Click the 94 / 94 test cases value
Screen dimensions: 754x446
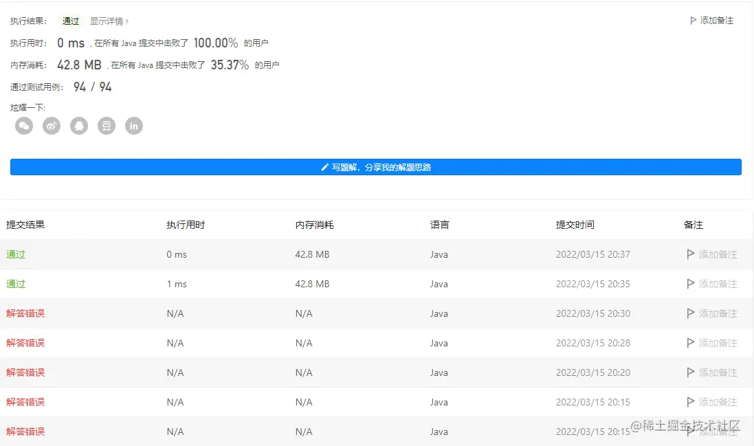click(x=92, y=87)
